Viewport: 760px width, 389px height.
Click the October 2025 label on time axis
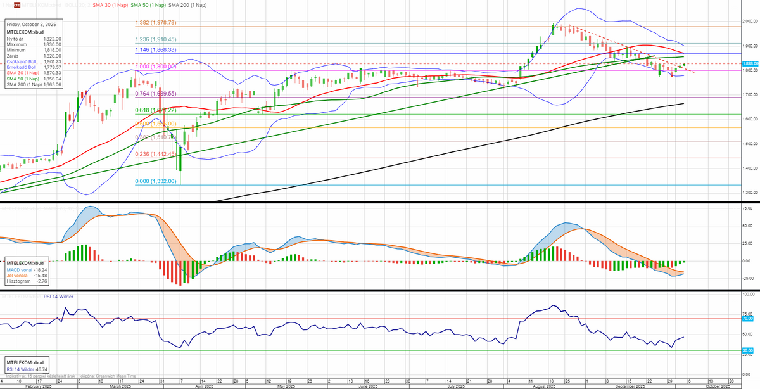coord(718,386)
